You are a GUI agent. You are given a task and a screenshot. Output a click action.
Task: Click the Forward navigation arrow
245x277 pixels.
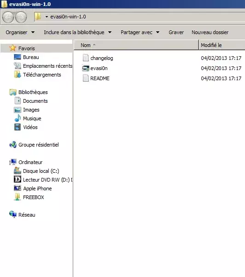coord(21,17)
